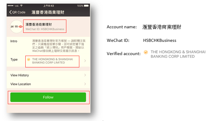Expand the Type row chevron arrow
212x121 pixels.
pos(85,61)
